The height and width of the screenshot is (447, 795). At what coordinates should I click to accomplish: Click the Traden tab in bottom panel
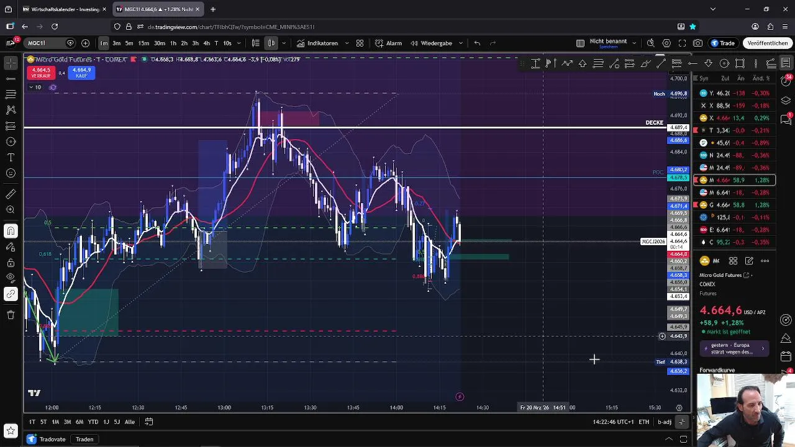tap(84, 440)
